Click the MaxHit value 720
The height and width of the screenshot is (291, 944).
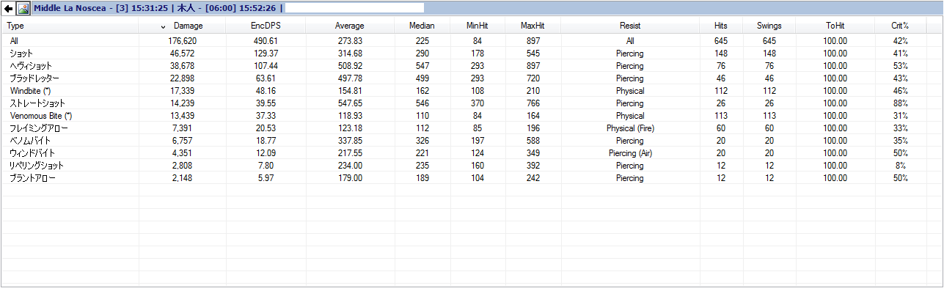click(x=533, y=78)
